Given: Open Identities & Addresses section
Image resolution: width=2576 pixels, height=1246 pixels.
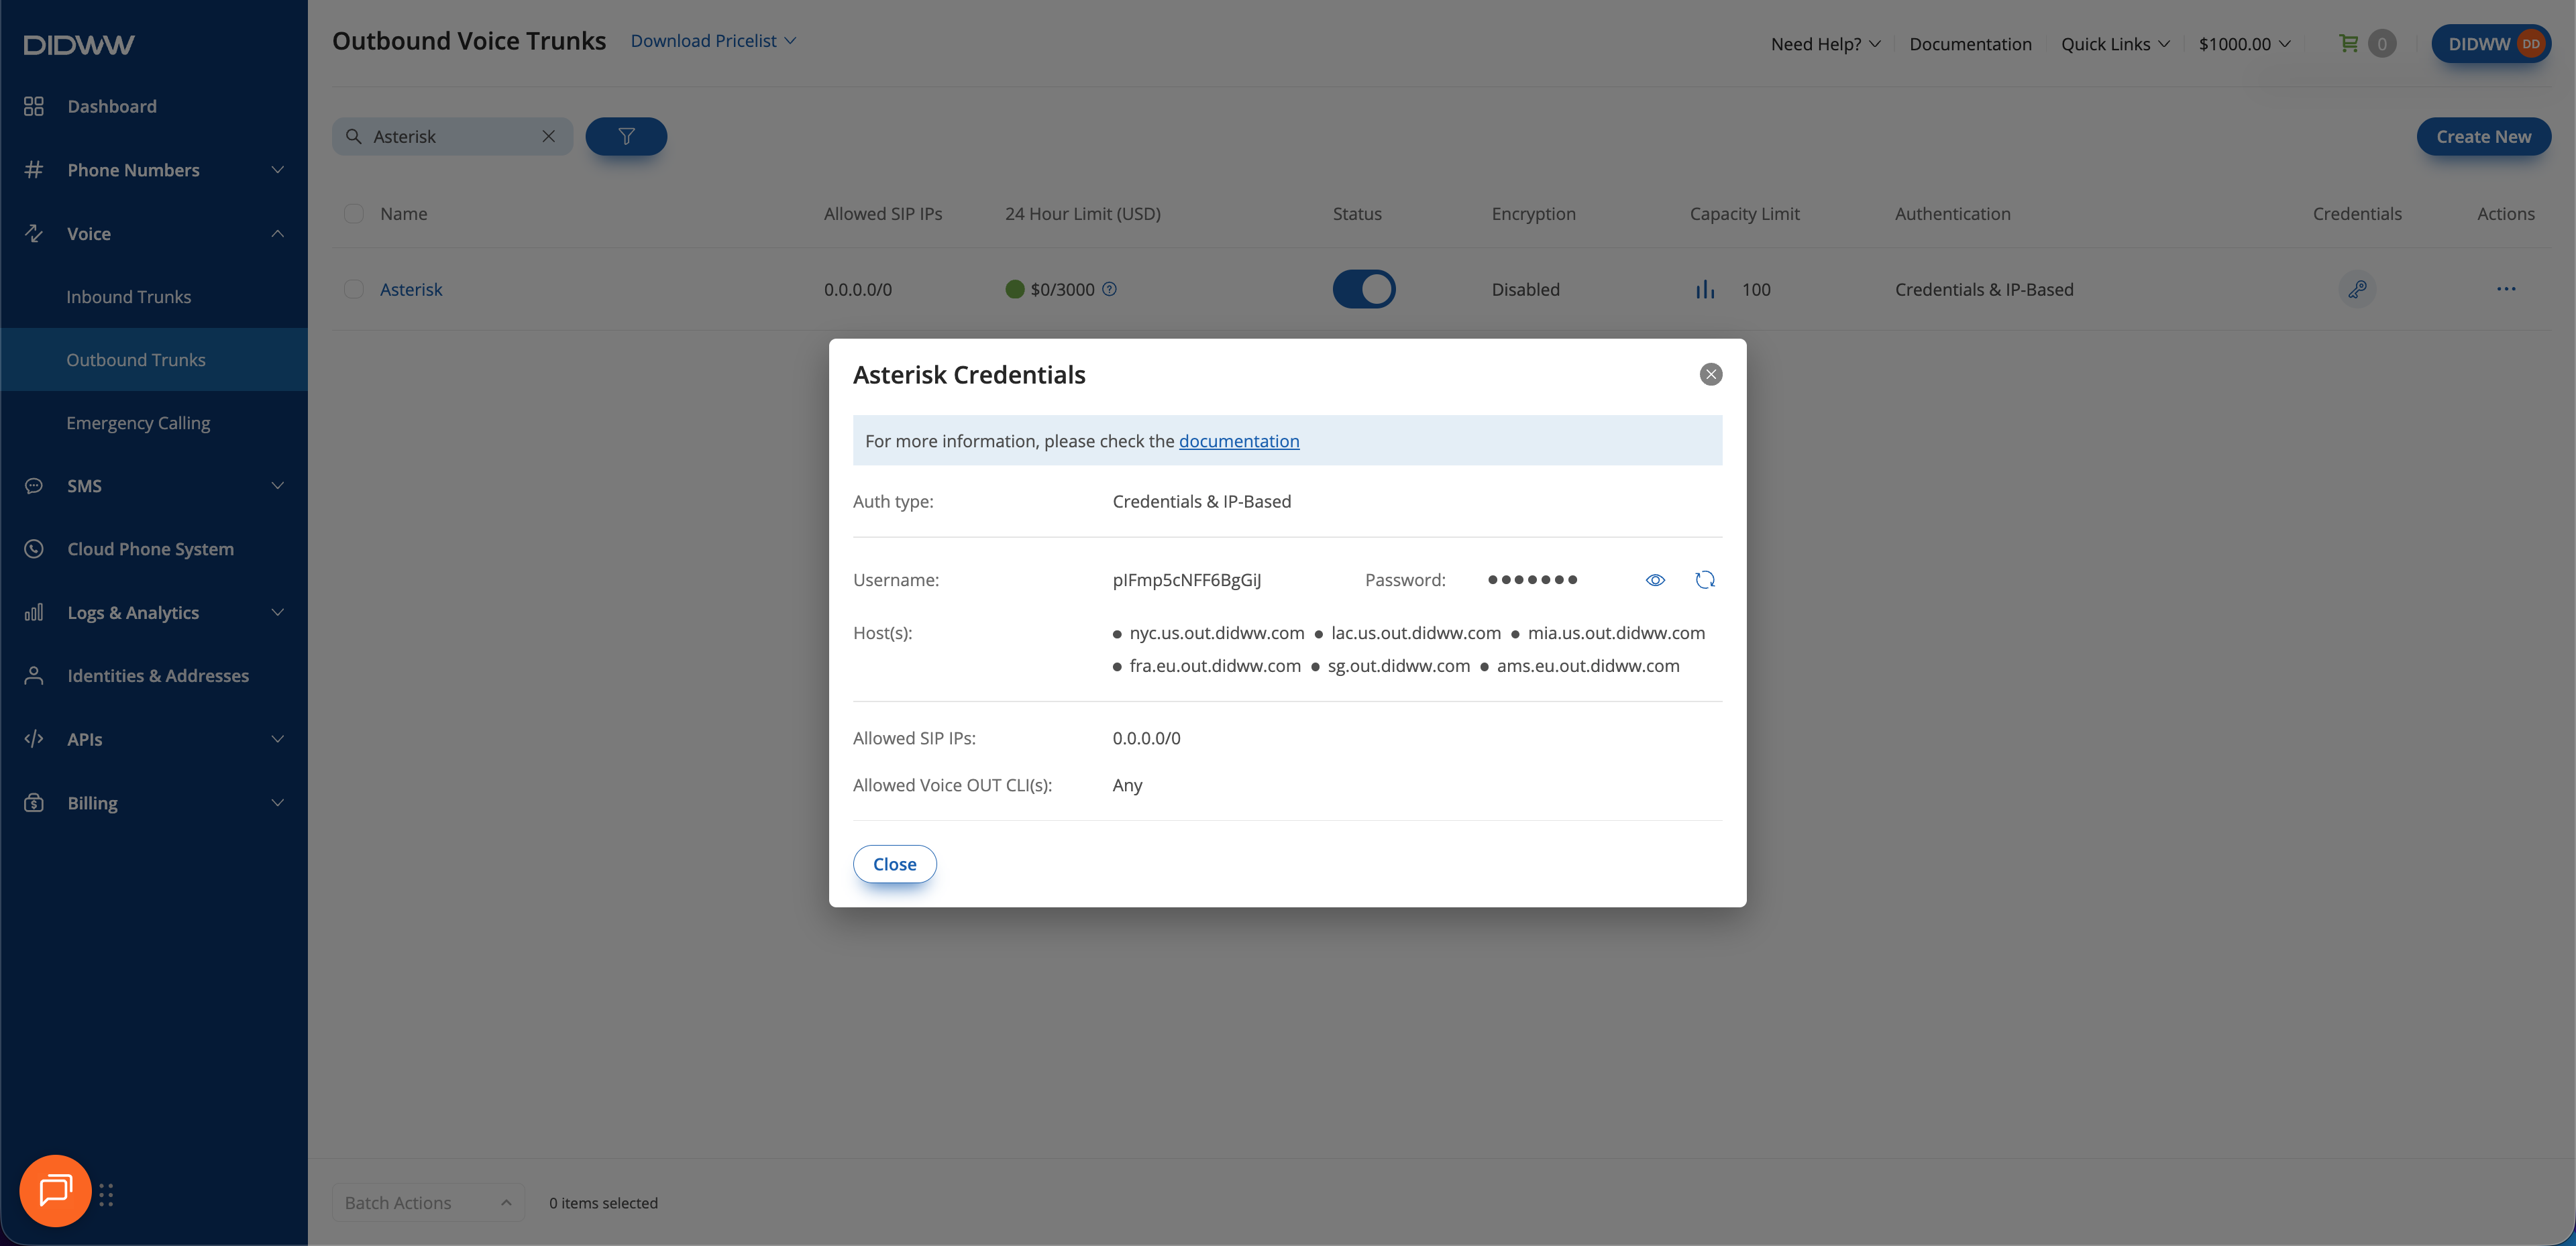Looking at the screenshot, I should (x=158, y=676).
